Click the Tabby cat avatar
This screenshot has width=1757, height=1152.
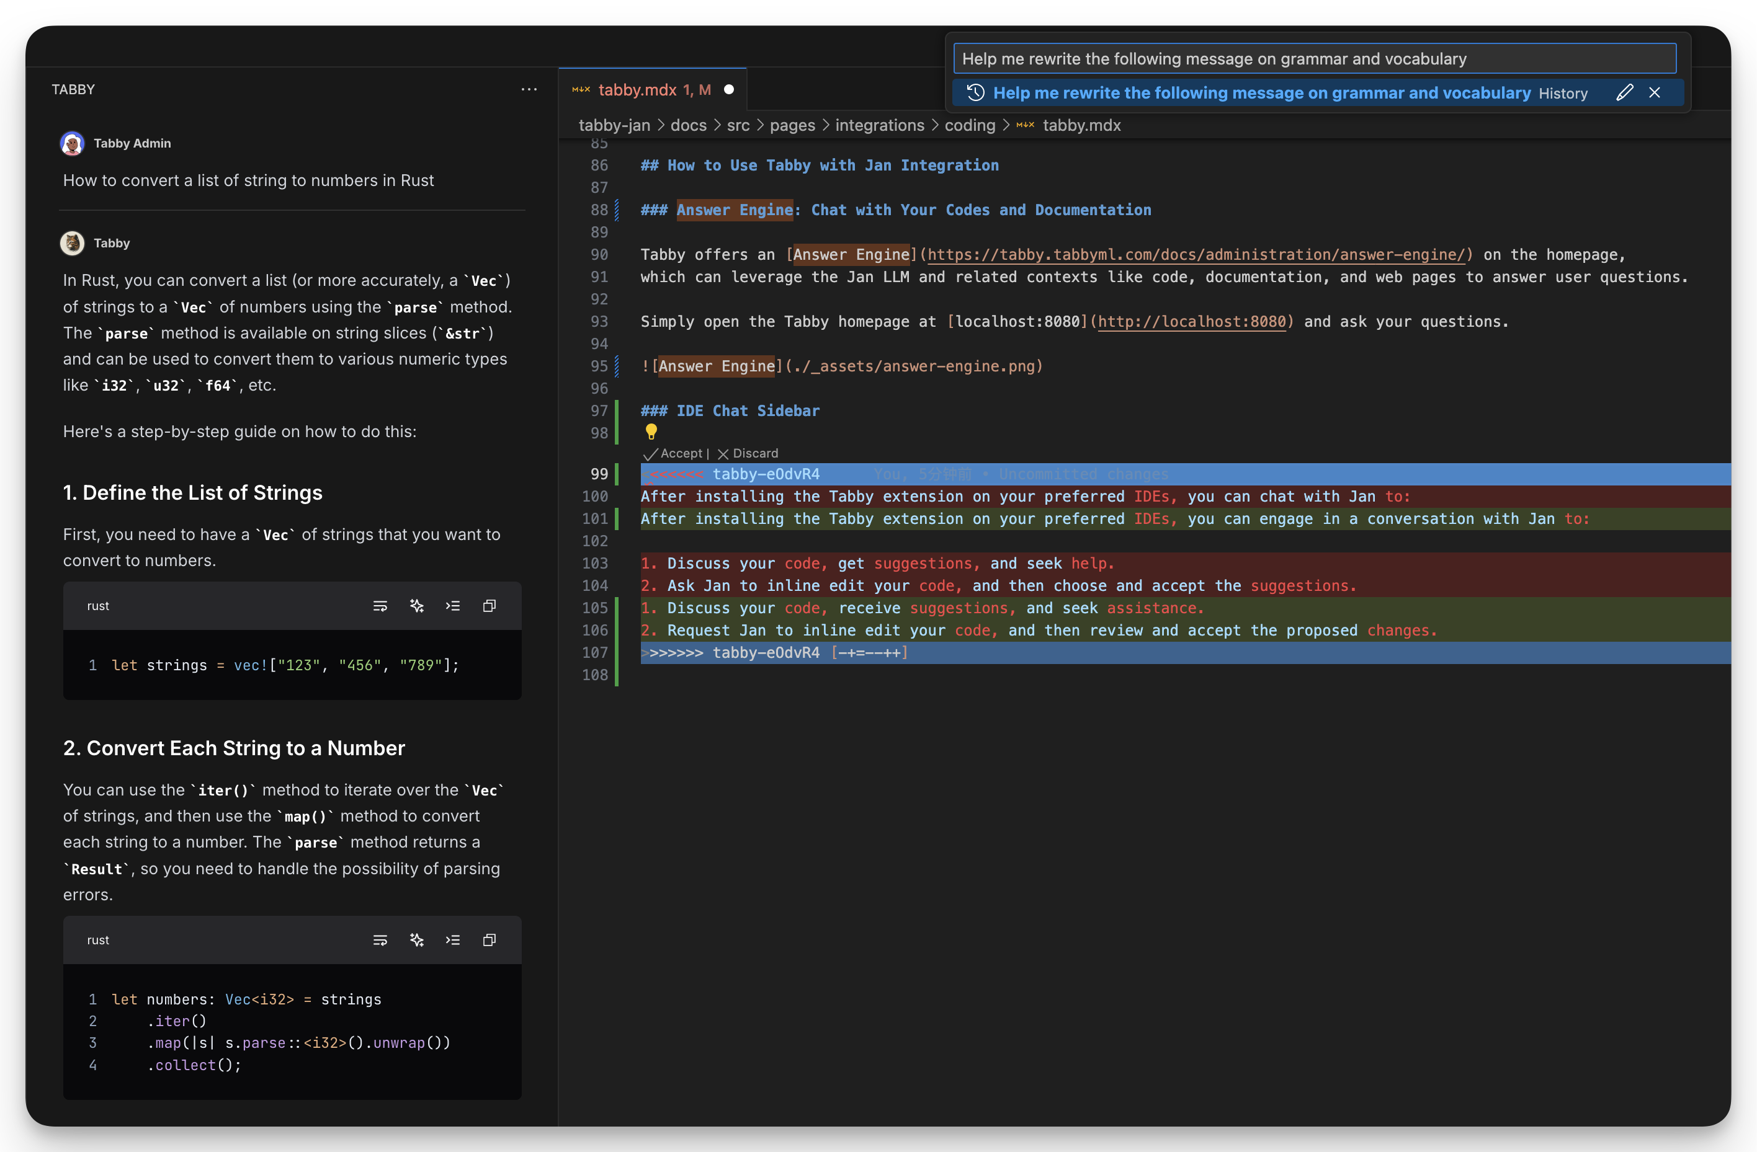point(71,243)
